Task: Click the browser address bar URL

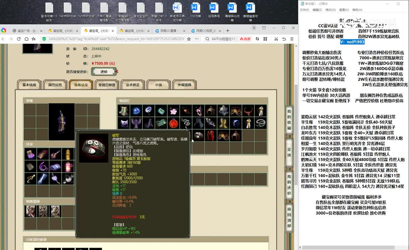Action: 116,39
